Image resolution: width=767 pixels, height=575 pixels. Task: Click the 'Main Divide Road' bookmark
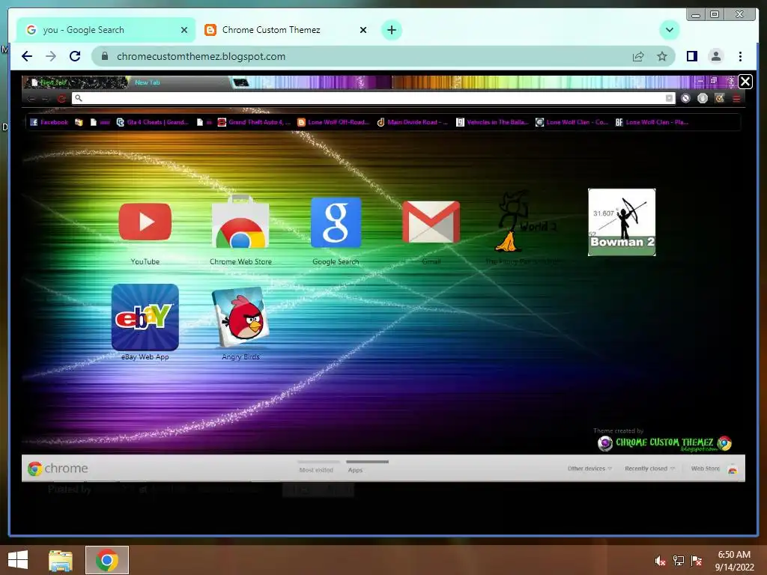click(x=413, y=122)
